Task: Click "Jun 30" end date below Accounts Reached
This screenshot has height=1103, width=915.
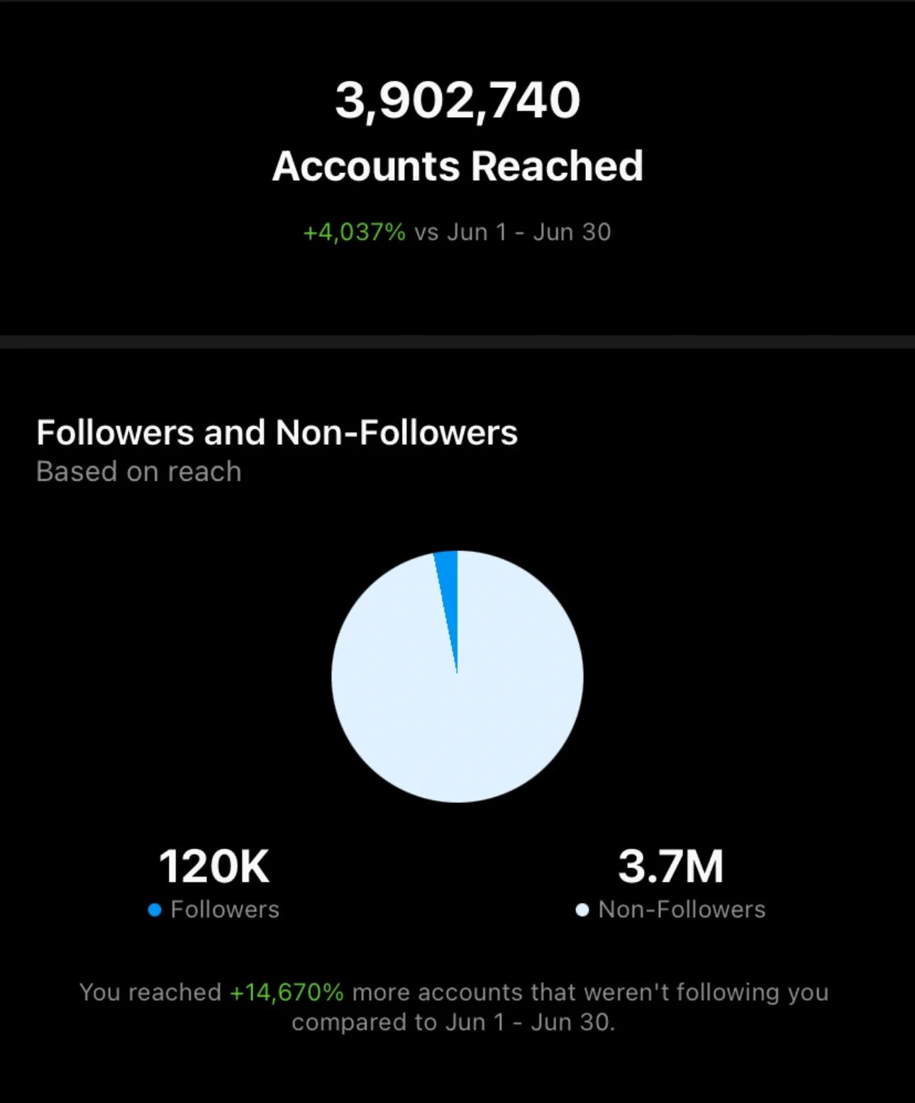Action: click(572, 232)
